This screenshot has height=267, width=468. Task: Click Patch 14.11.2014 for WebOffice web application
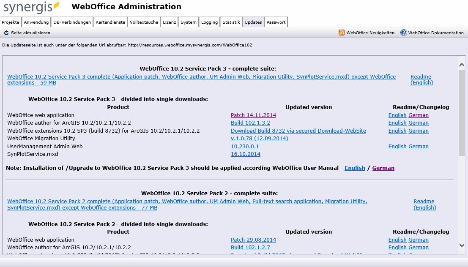click(253, 115)
